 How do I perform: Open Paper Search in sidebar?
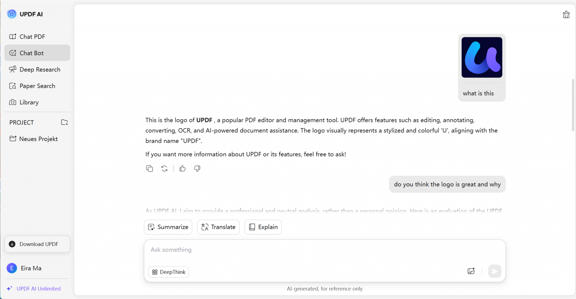click(37, 86)
